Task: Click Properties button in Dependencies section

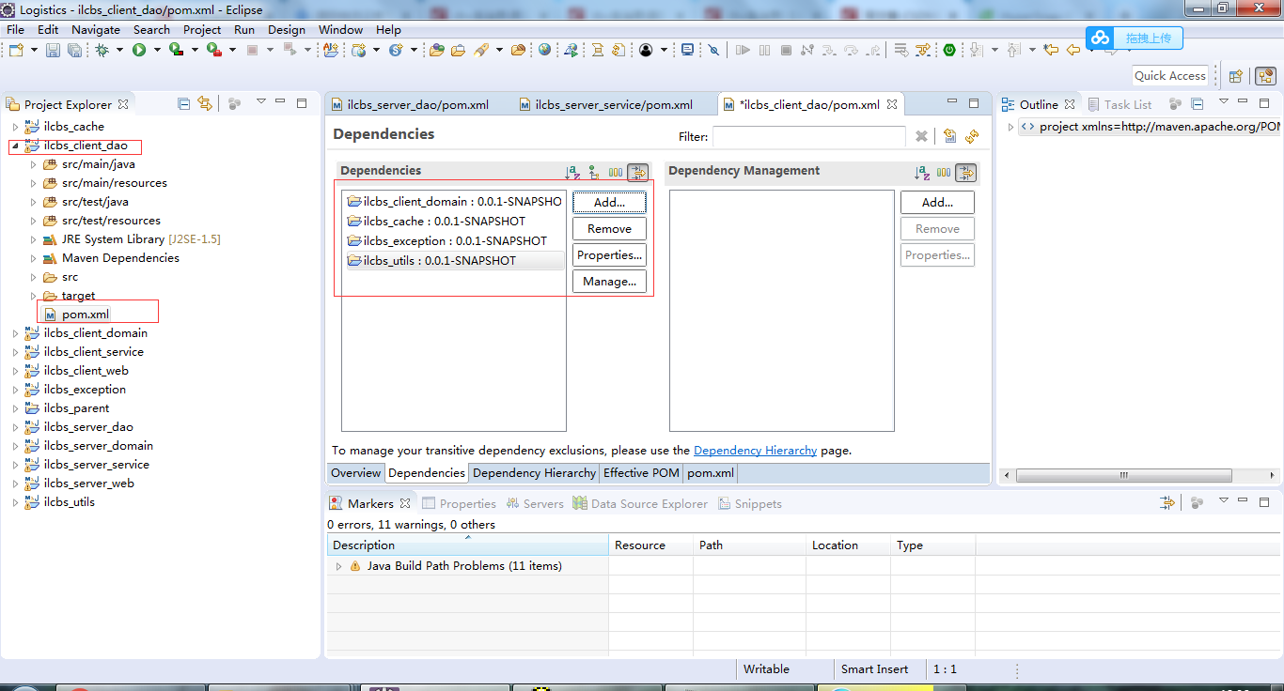Action: [609, 254]
